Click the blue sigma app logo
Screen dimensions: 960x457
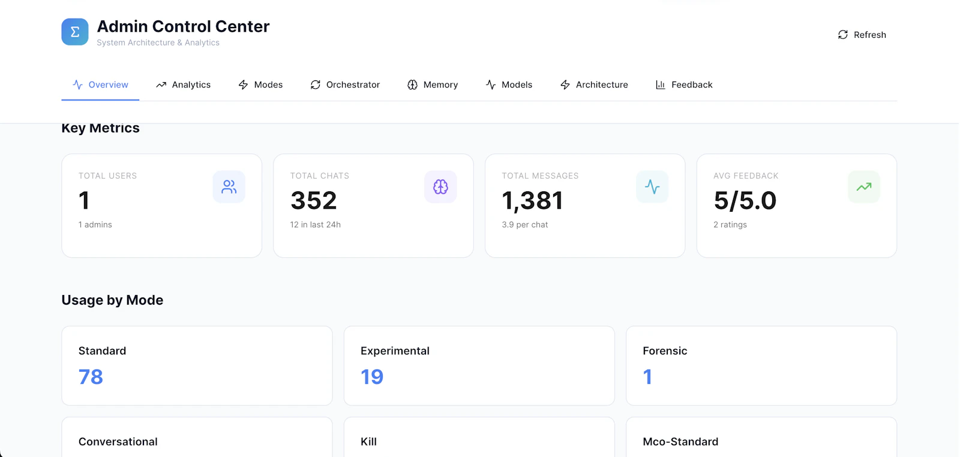75,32
